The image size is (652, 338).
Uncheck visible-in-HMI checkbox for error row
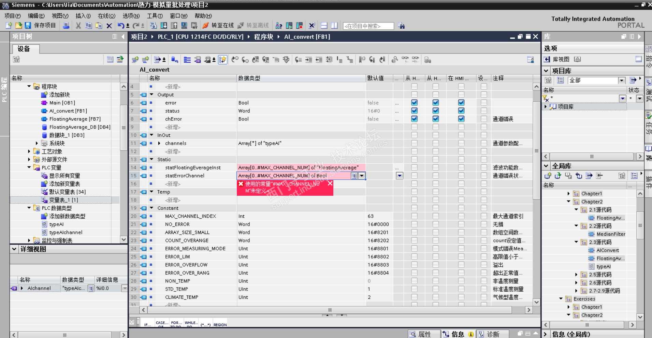[x=461, y=103]
